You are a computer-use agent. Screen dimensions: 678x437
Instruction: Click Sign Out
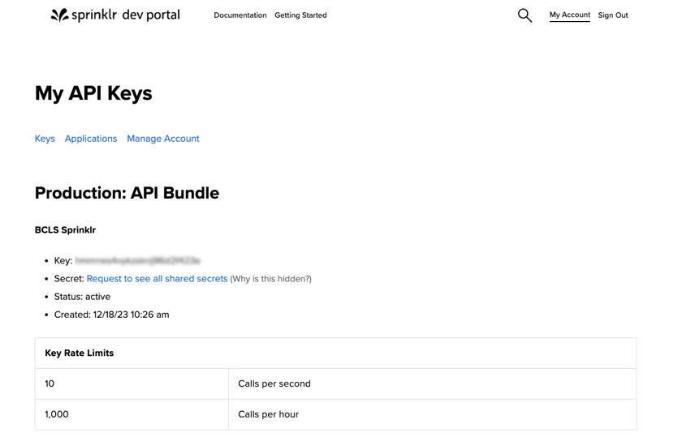tap(613, 15)
